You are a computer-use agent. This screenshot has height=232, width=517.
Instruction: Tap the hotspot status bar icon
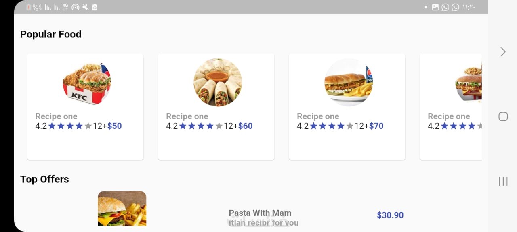pos(75,7)
